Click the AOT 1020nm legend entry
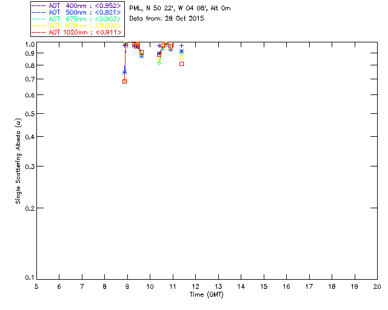 coord(76,32)
